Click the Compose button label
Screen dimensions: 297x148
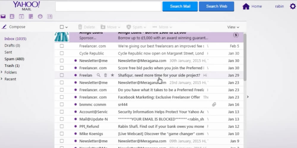point(17,27)
